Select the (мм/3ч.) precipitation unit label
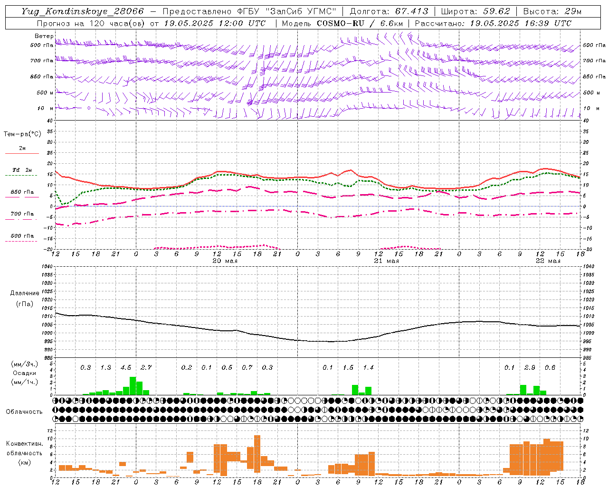The image size is (608, 486). pyautogui.click(x=25, y=364)
